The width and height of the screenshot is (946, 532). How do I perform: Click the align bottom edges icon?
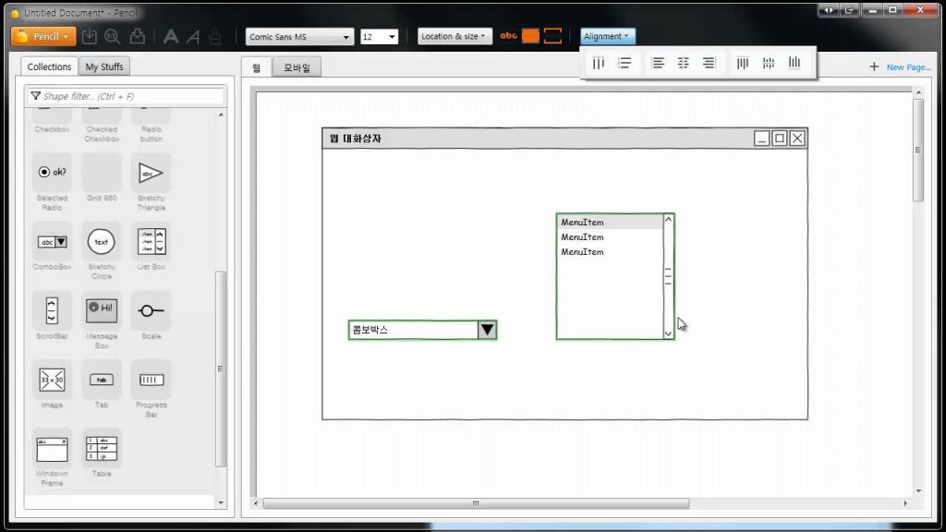(794, 63)
